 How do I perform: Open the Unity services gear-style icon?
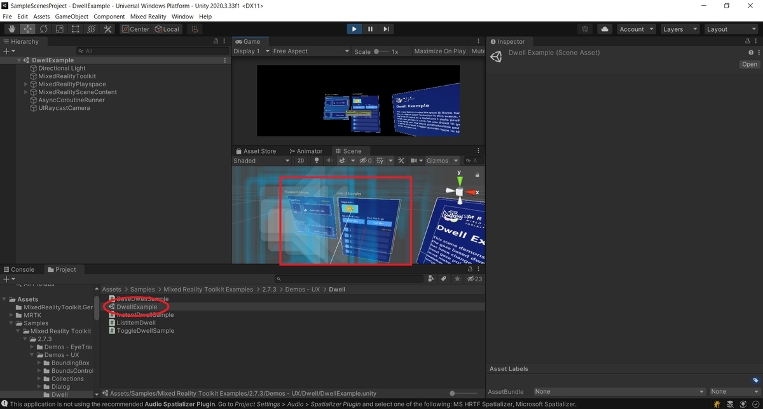click(x=586, y=29)
